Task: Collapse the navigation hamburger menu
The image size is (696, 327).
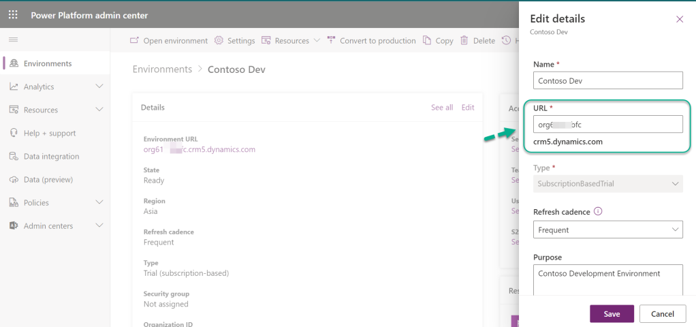Action: pyautogui.click(x=14, y=40)
